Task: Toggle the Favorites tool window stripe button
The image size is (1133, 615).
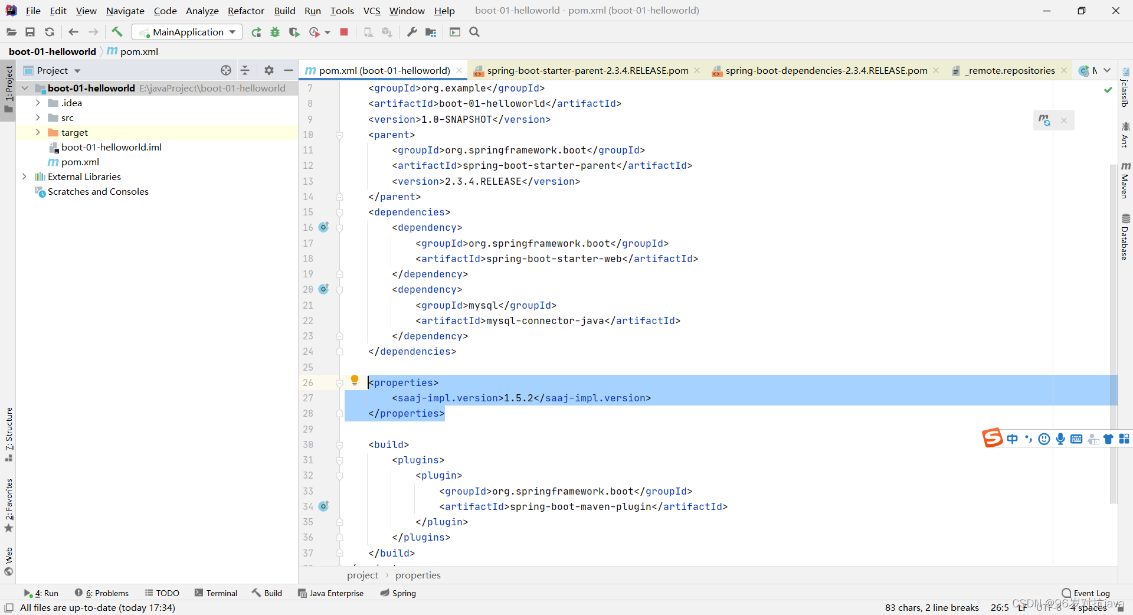Action: pos(8,505)
